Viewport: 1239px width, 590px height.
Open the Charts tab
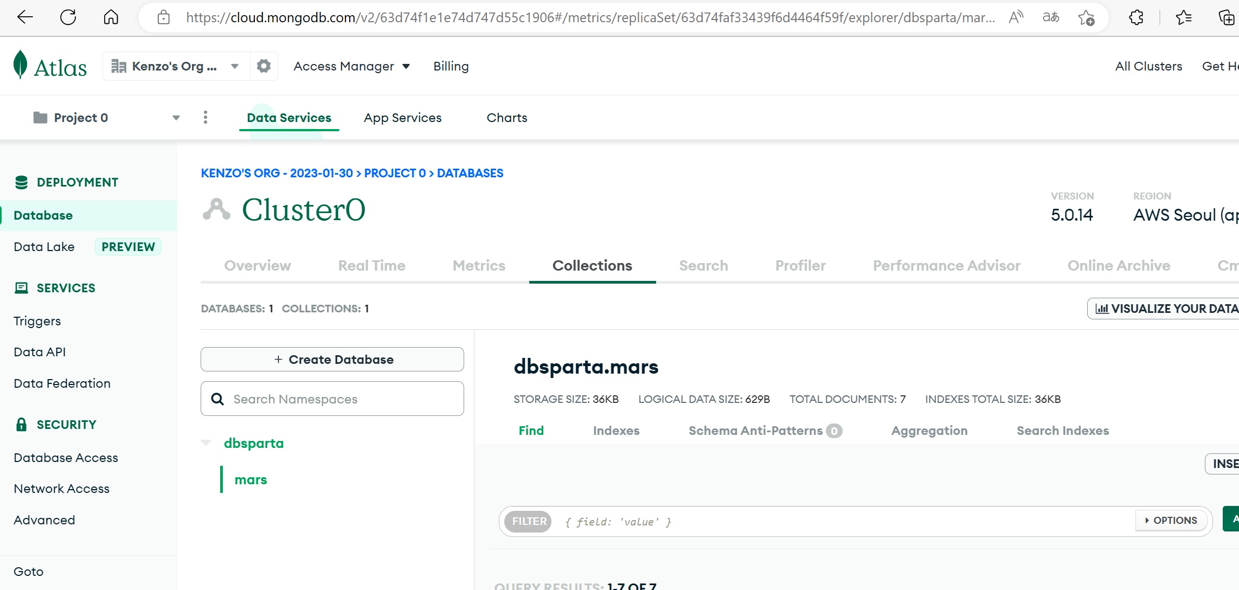click(x=507, y=118)
